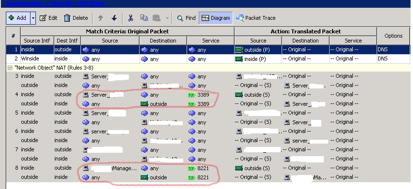The height and width of the screenshot is (189, 413).
Task: Move rule down with the arrow icon
Action: [x=114, y=18]
